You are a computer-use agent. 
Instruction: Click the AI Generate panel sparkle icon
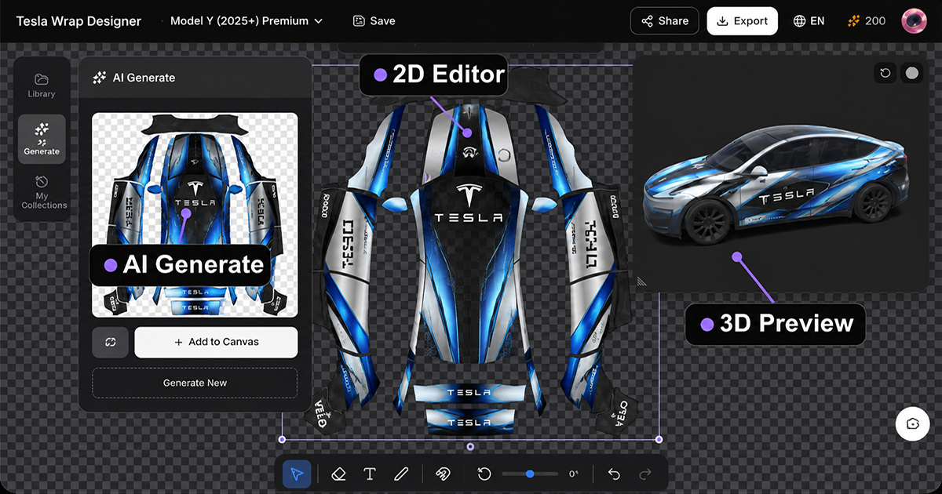point(100,78)
